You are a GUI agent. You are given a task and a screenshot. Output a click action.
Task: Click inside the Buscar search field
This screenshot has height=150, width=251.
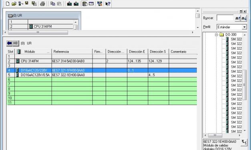(x=225, y=18)
